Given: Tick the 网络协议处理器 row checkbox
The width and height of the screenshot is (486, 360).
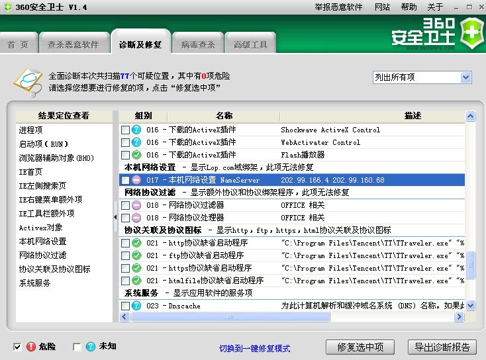Looking at the screenshot, I should tap(125, 218).
